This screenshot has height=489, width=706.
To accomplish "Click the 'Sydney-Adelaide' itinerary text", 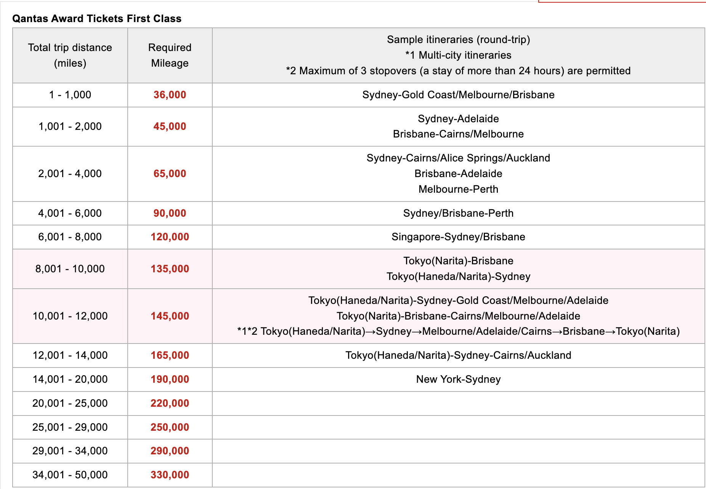I will [459, 119].
